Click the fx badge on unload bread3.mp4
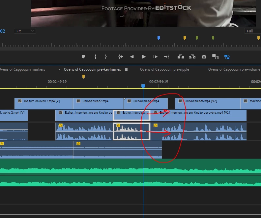This screenshot has height=218, width=261. tap(129, 101)
